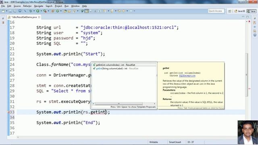258x145 pixels.
Task: Click the Smart Insert status entry
Action: coord(175,142)
